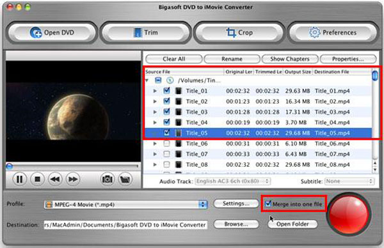Open Preferences
This screenshot has width=384, height=248.
333,33
